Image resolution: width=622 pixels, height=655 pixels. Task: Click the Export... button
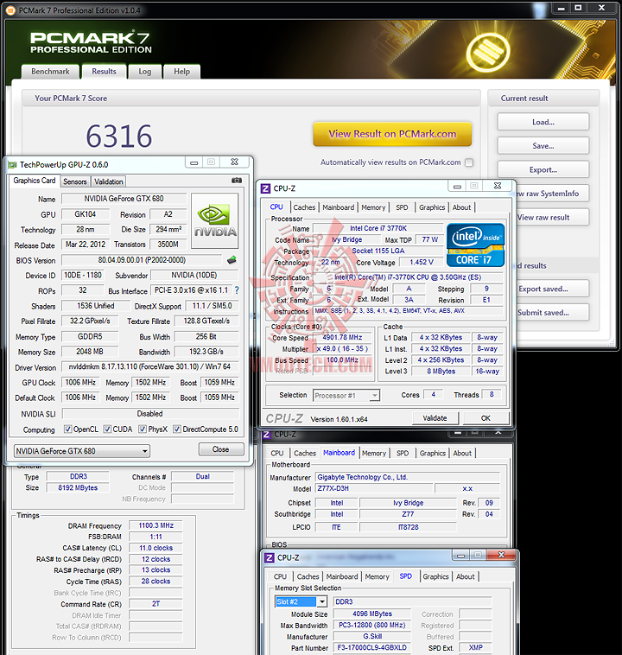point(543,169)
